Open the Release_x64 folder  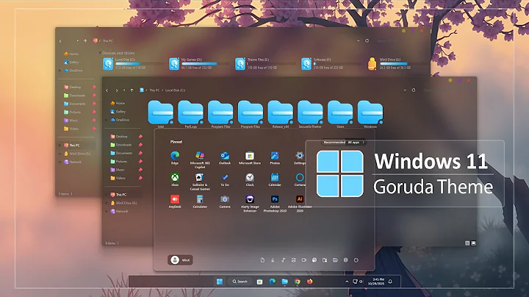coord(281,114)
